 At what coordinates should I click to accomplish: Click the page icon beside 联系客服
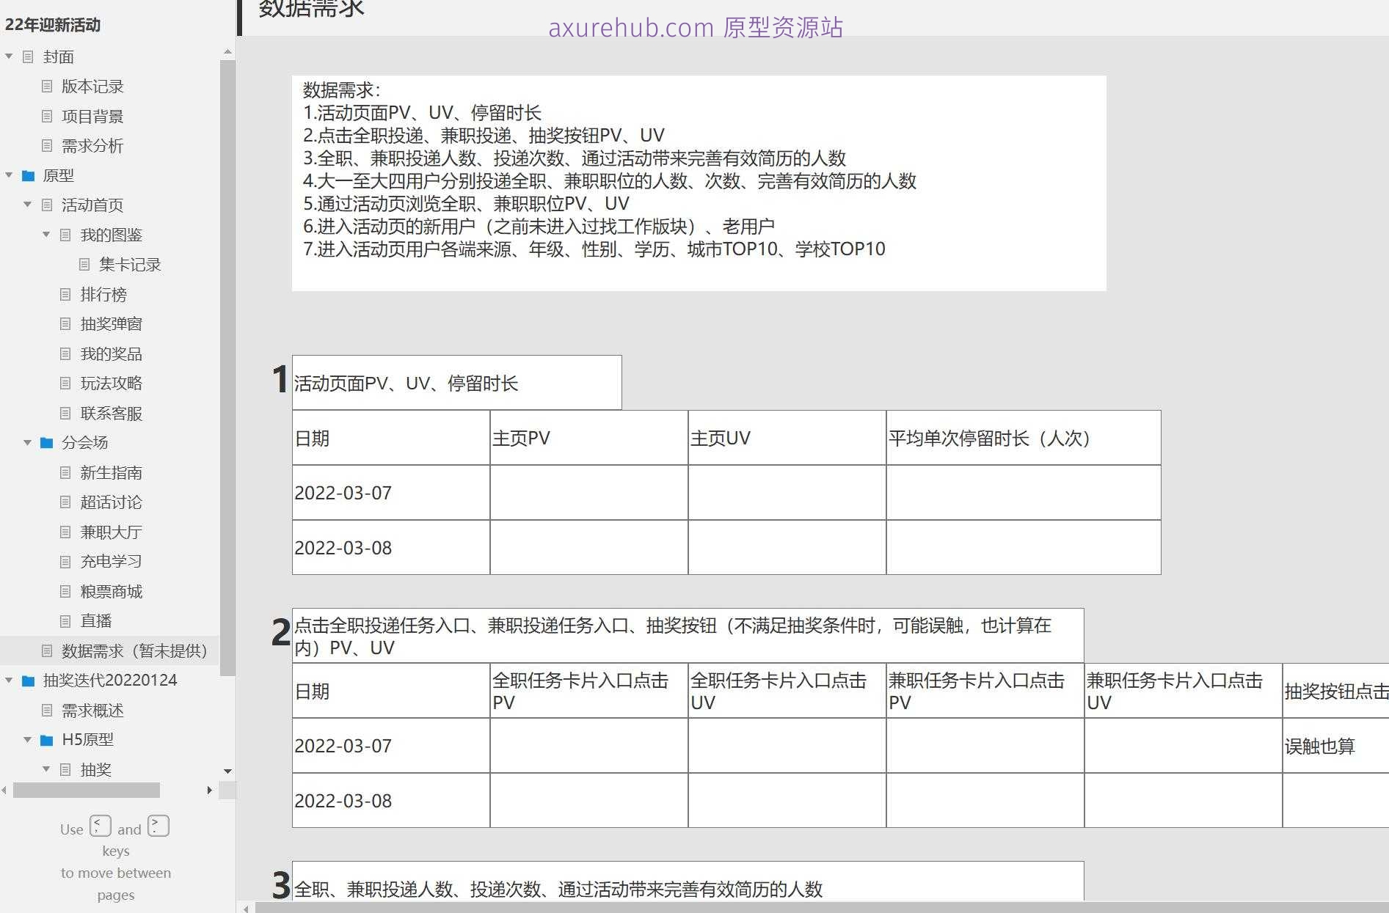(x=65, y=413)
